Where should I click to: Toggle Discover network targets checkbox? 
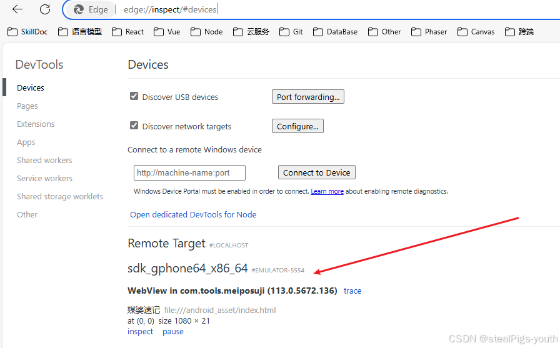134,126
